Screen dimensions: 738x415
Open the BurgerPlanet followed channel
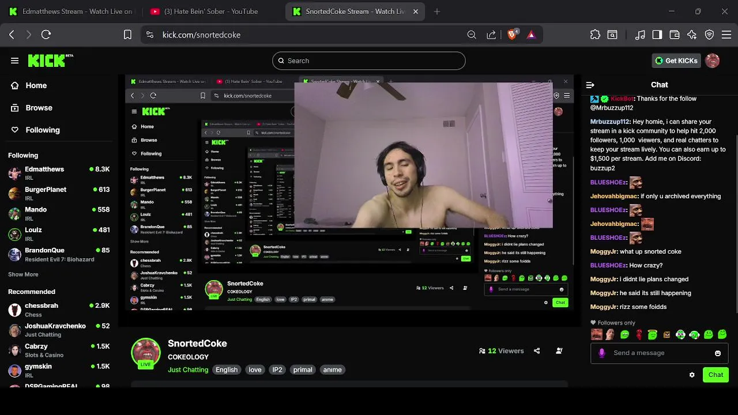[59, 193]
